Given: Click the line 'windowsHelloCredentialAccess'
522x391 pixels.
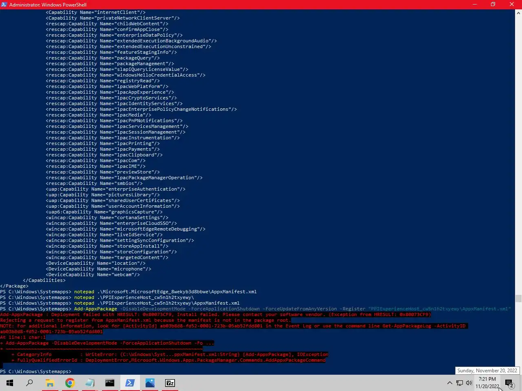Looking at the screenshot, I should (x=126, y=75).
